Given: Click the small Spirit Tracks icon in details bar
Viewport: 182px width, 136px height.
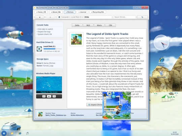Looking at the screenshot, I should coord(40,114).
